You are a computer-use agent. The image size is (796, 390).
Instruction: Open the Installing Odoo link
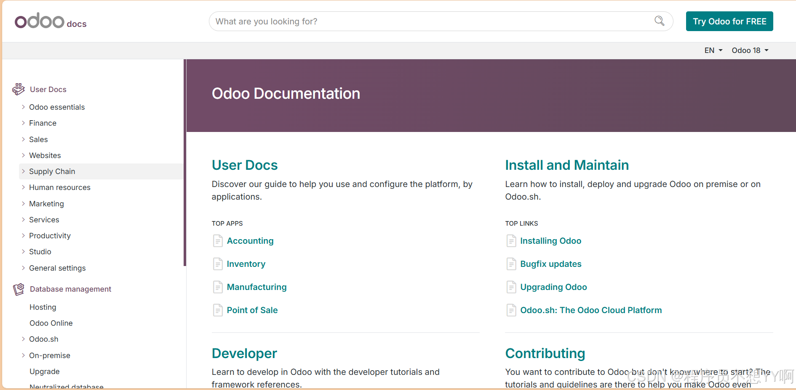click(x=550, y=241)
